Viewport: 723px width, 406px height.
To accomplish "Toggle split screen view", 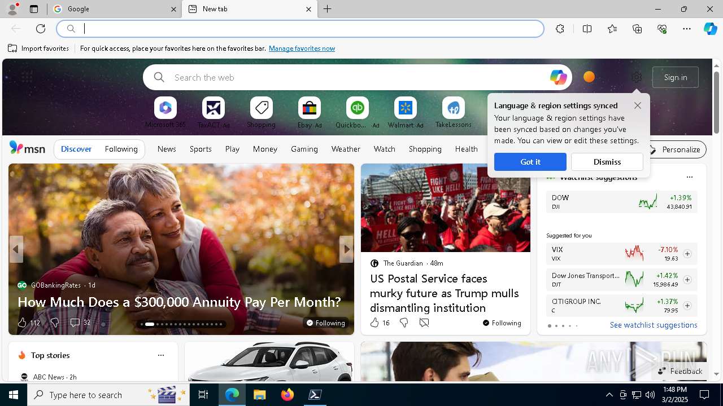I will (x=587, y=29).
